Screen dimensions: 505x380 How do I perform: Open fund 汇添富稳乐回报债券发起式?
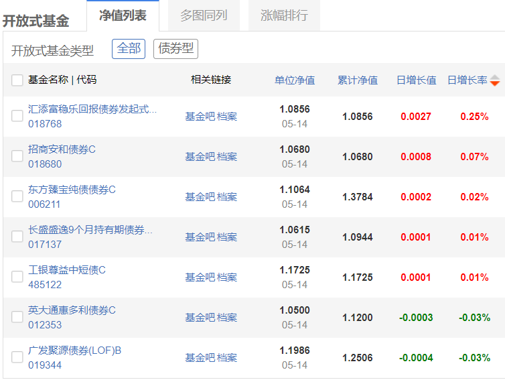click(x=92, y=109)
